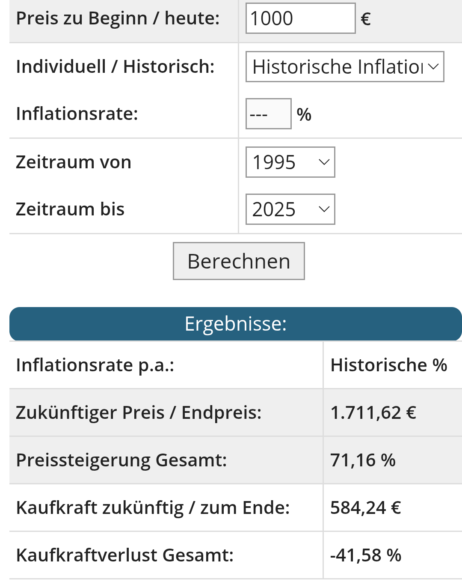This screenshot has width=462, height=588.
Task: Click the Historische % result cell
Action: [388, 365]
